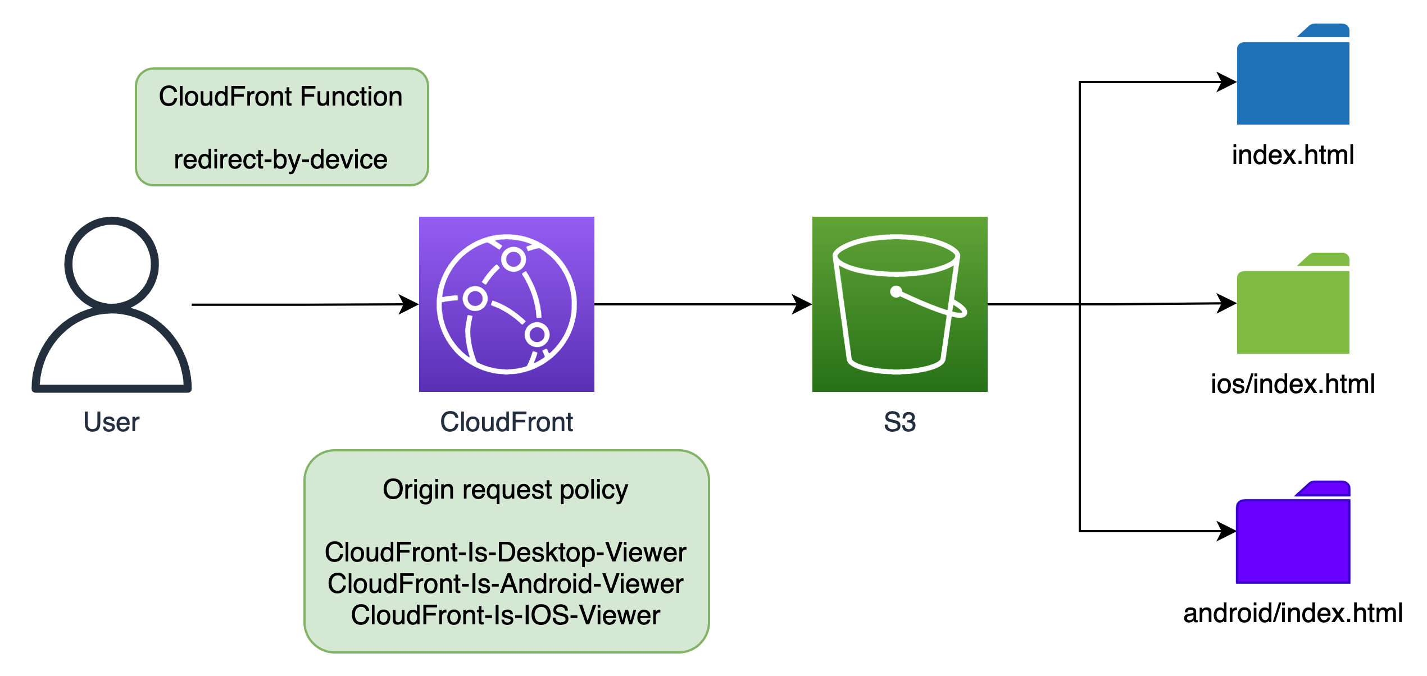This screenshot has height=676, width=1427.
Task: Click the 'Origin request policy' heading text
Action: point(506,490)
